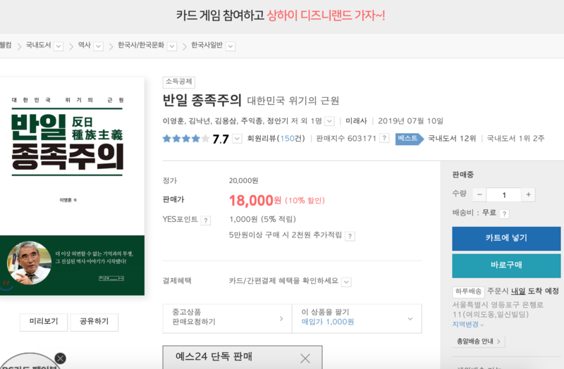This screenshot has height=369, width=564.
Task: Open the 역사 breadcrumb link
Action: tap(84, 45)
